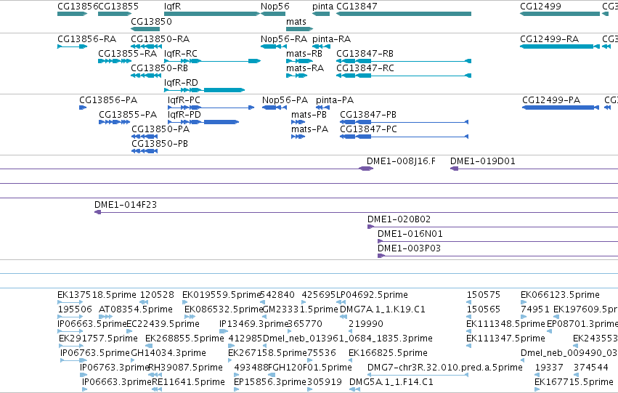Select the CG12499 gene label
The width and height of the screenshot is (618, 393).
pyautogui.click(x=541, y=7)
